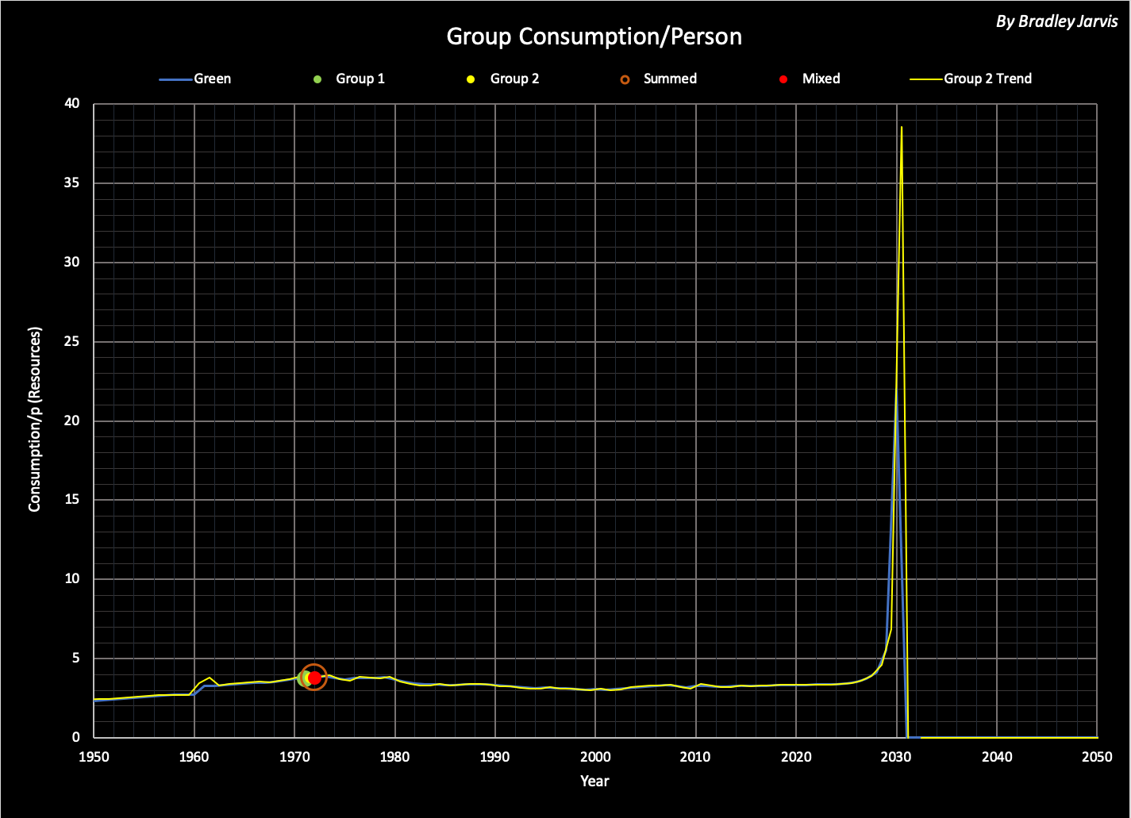Click the 40 tick label on y-axis
The width and height of the screenshot is (1131, 818).
click(x=73, y=104)
